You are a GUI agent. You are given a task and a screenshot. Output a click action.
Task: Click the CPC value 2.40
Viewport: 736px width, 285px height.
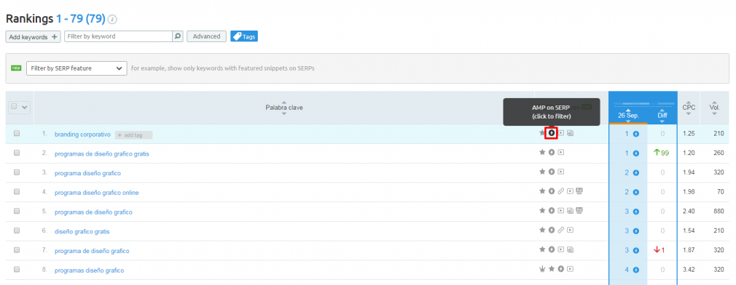pyautogui.click(x=689, y=212)
